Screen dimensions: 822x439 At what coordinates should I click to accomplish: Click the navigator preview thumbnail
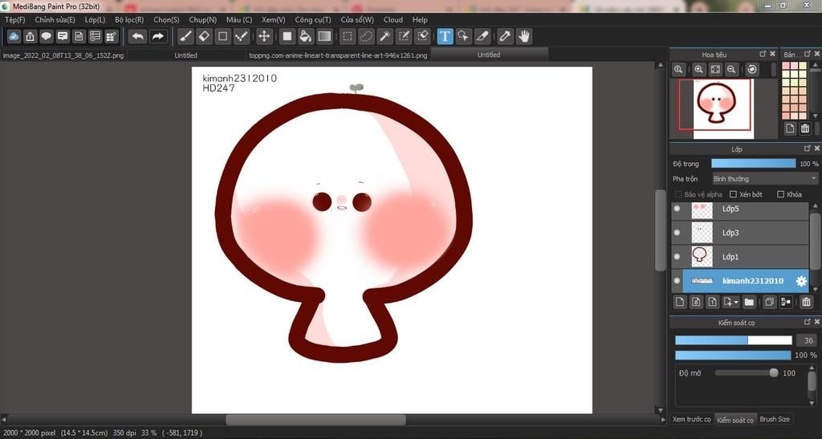coord(723,109)
